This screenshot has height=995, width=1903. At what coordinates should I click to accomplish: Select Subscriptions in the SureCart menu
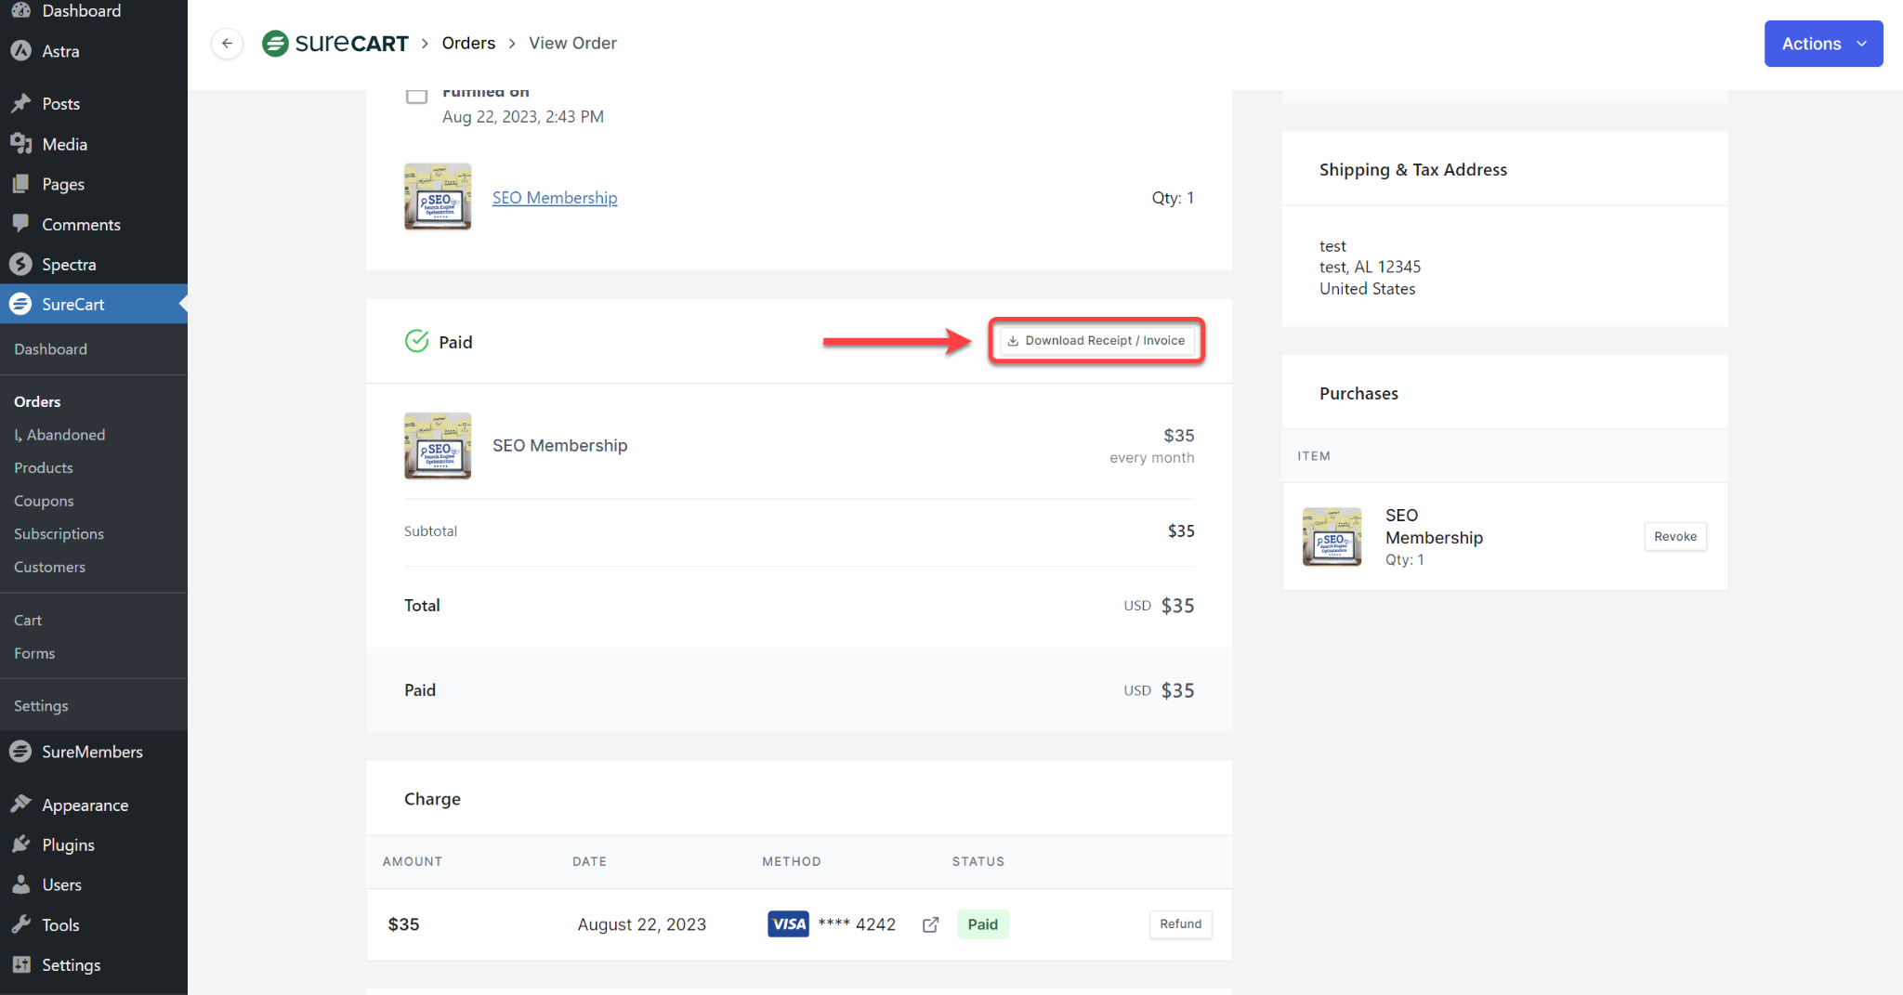click(x=59, y=533)
